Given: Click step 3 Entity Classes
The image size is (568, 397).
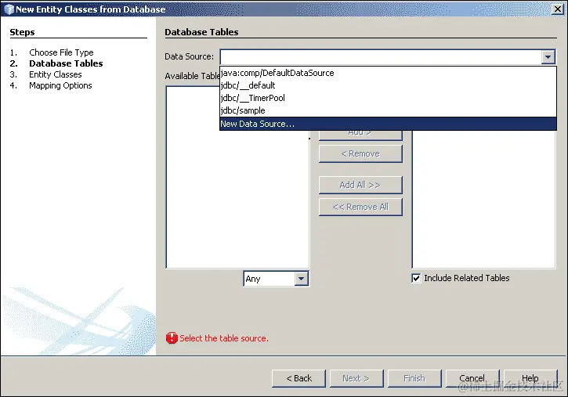Looking at the screenshot, I should (56, 74).
